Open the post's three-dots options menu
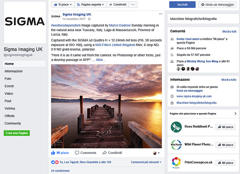This screenshot has width=240, height=174. (x=161, y=14)
